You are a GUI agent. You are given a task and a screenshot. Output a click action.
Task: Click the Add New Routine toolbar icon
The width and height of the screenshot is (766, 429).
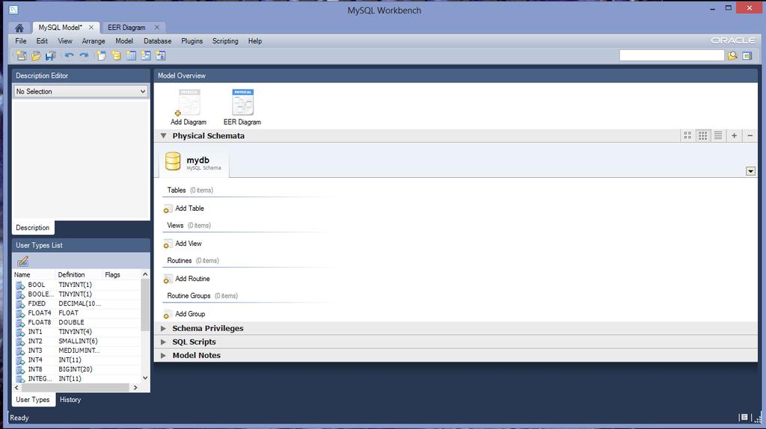tap(161, 55)
